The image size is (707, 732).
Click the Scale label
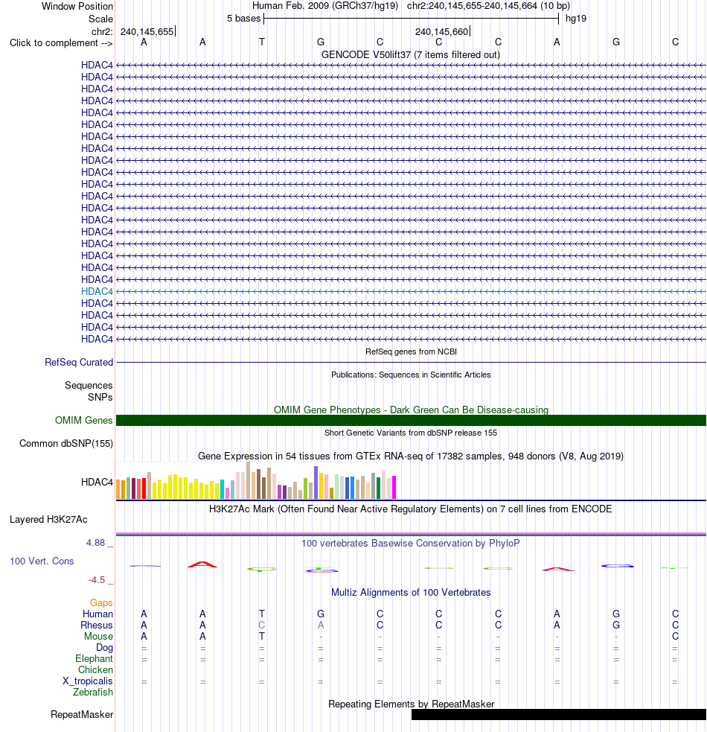(100, 19)
